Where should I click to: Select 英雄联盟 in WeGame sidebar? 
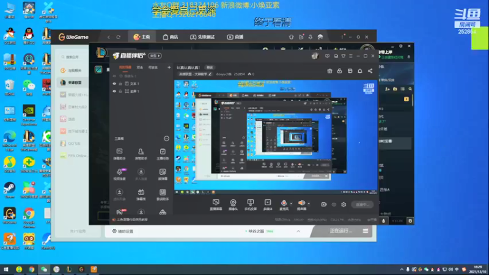[72, 82]
